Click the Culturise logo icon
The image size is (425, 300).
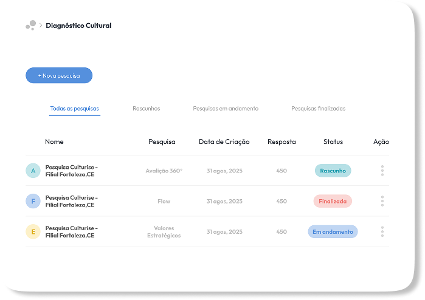tap(31, 25)
